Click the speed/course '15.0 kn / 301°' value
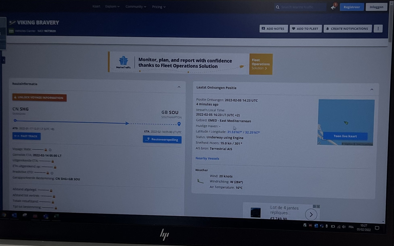Viewport: 394px width, 246px height. (x=231, y=143)
